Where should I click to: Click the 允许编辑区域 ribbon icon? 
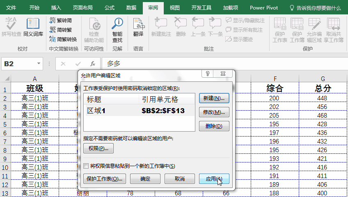[x=314, y=30]
